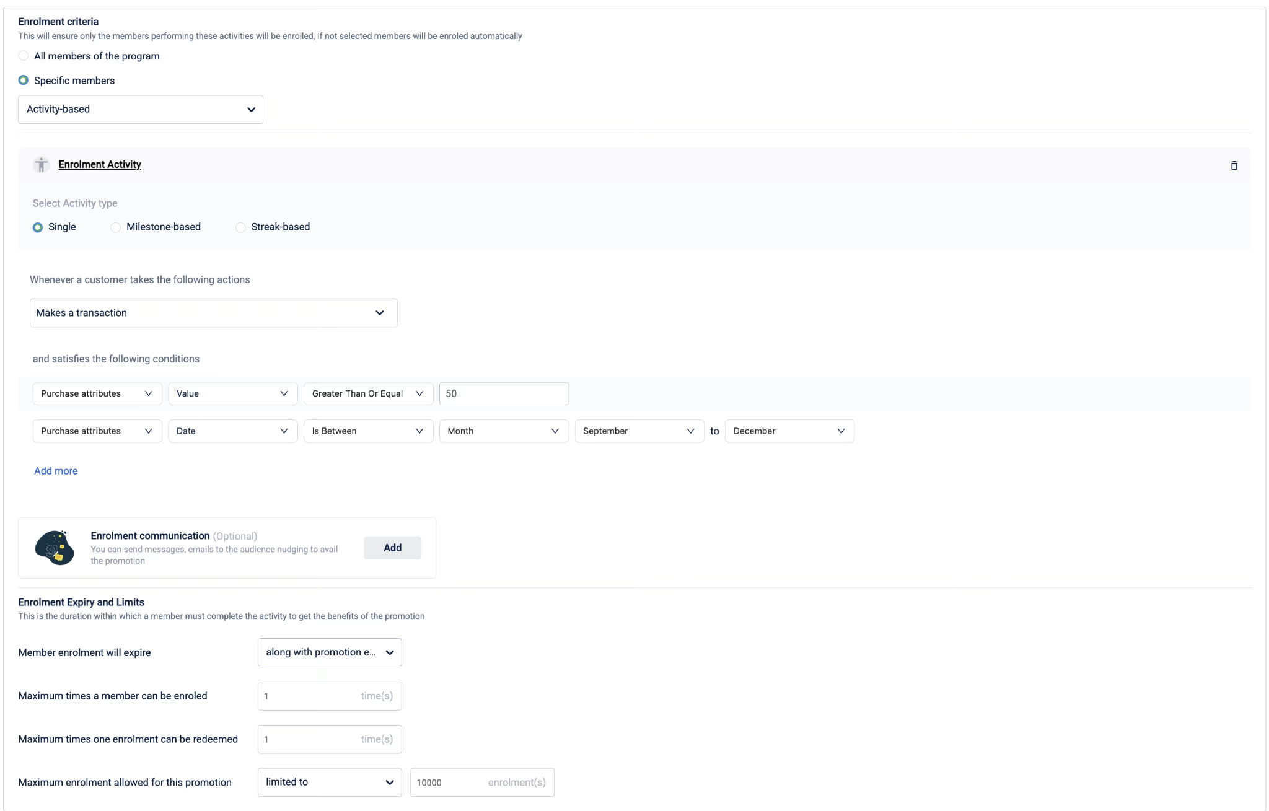
Task: Open the Enrolment Activity heading link
Action: pos(100,164)
